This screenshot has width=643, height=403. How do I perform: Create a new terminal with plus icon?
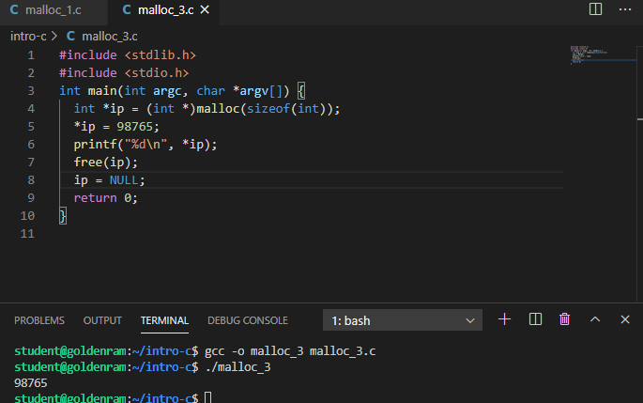pos(504,319)
